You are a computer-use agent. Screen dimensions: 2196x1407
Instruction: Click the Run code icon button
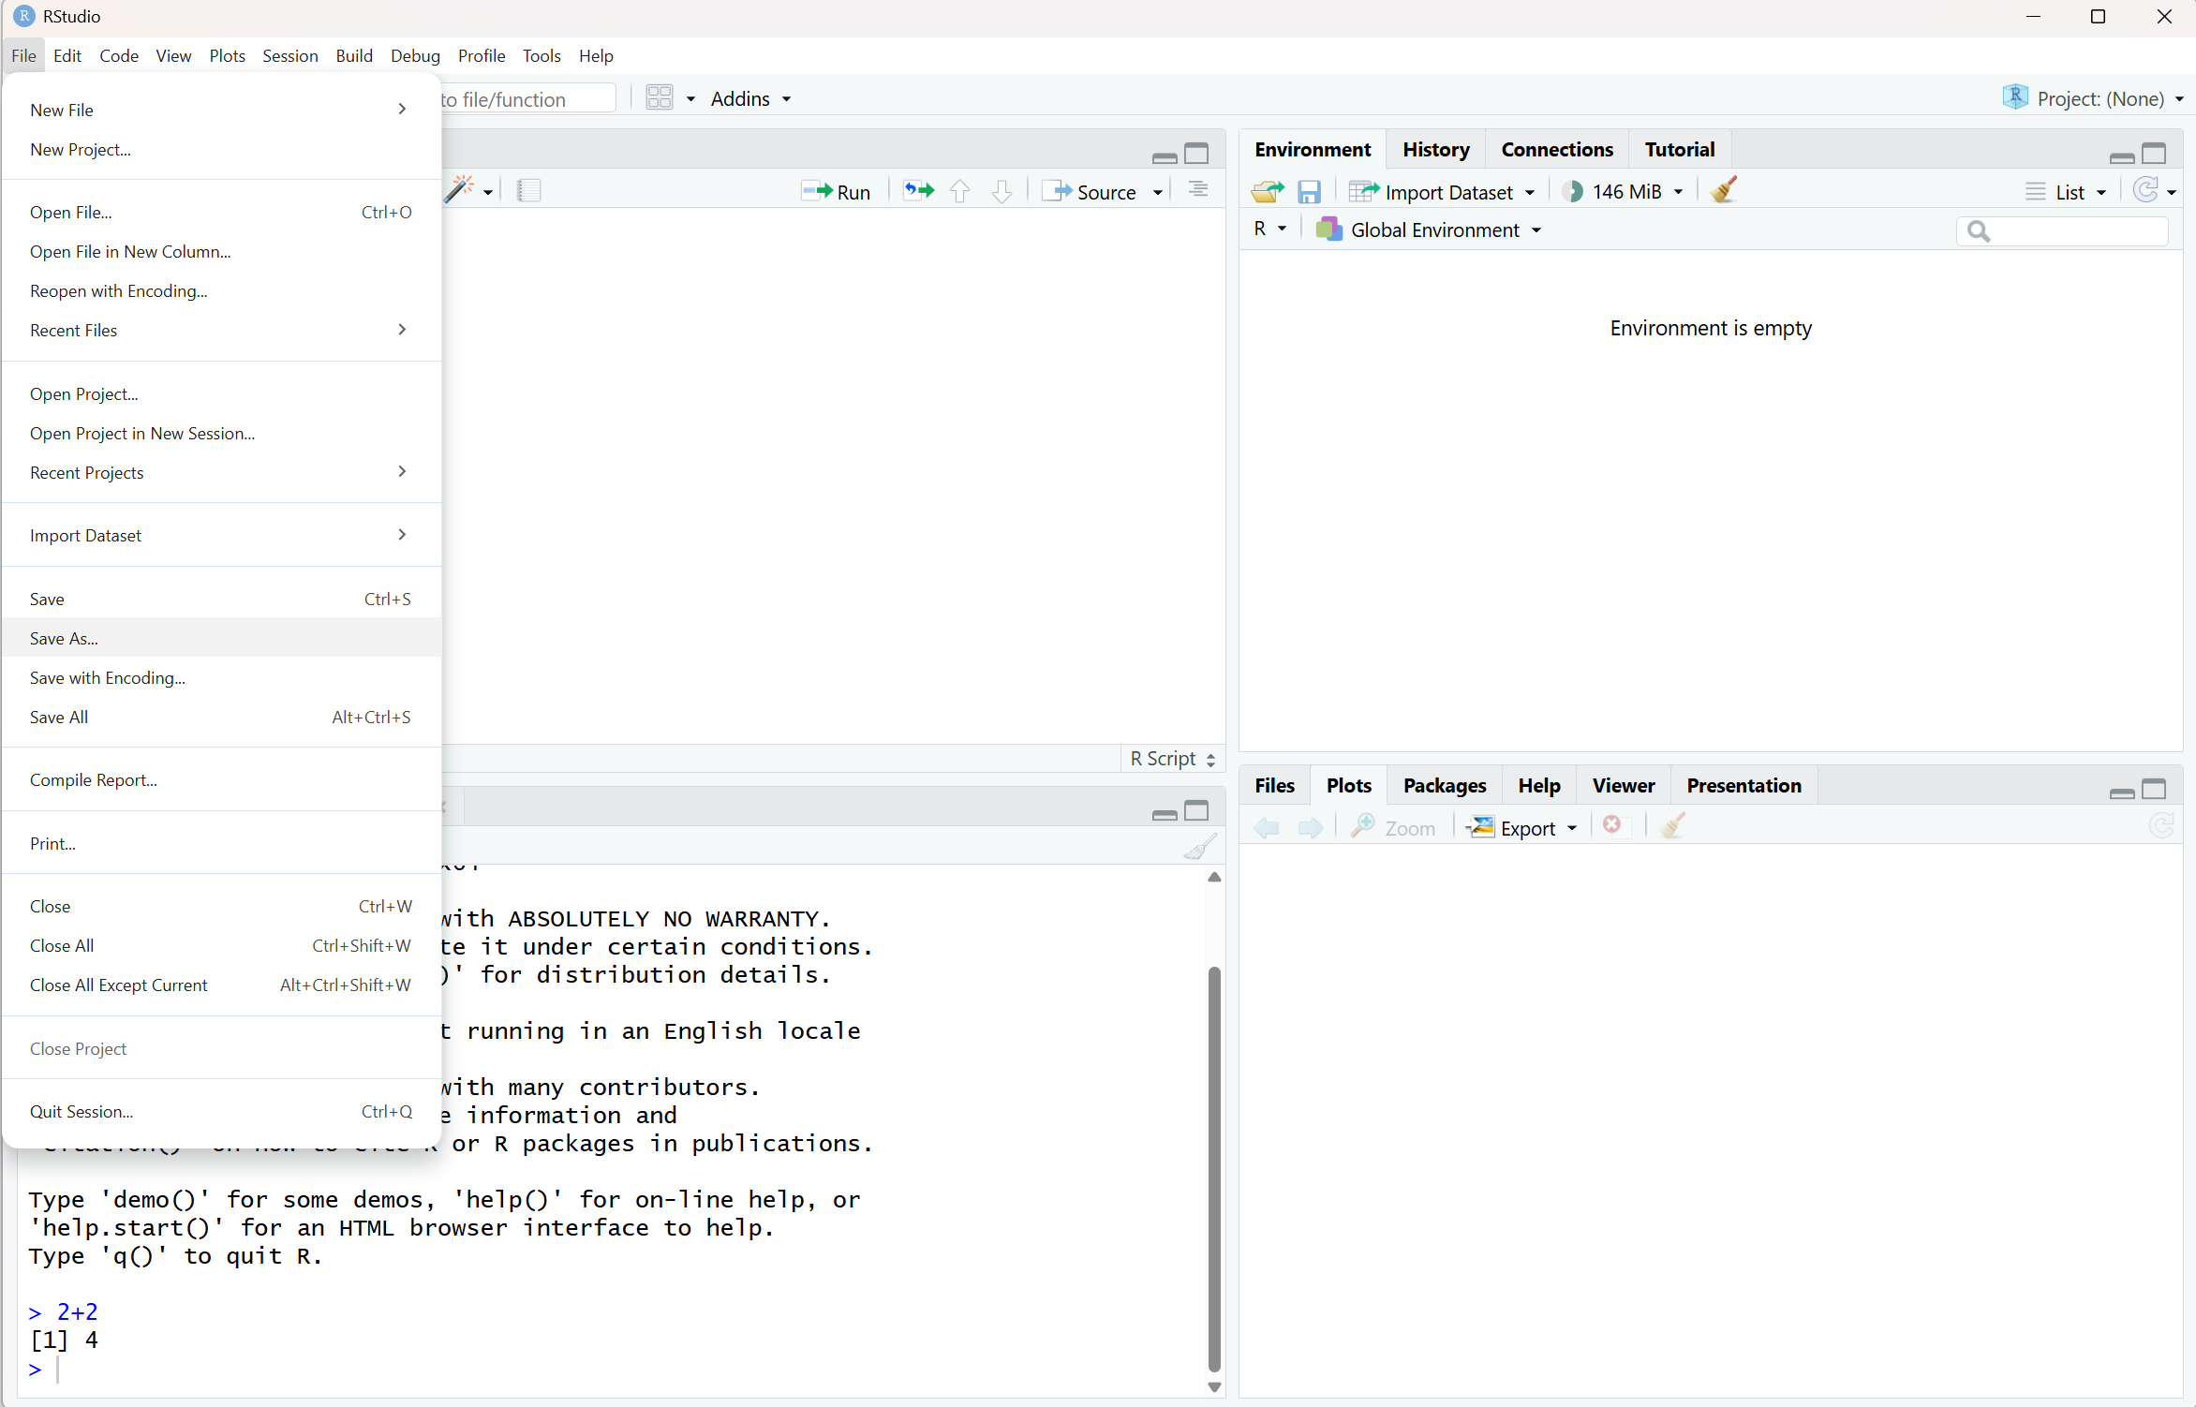[x=837, y=192]
